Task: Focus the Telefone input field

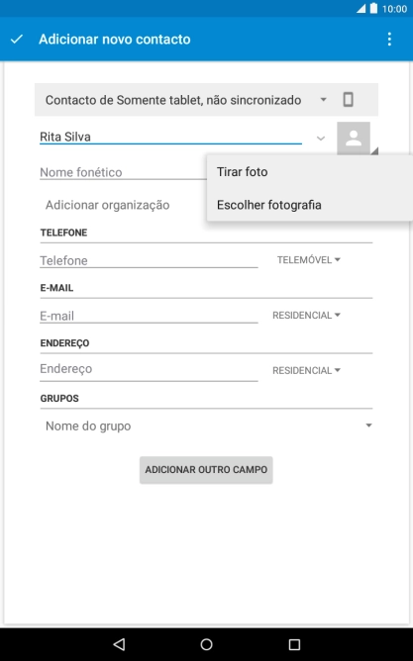Action: pyautogui.click(x=149, y=260)
